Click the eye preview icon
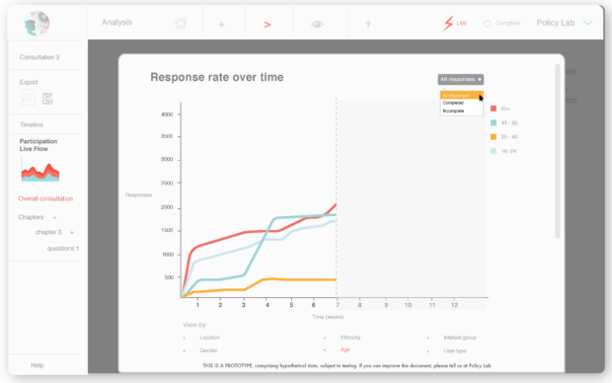 click(317, 25)
